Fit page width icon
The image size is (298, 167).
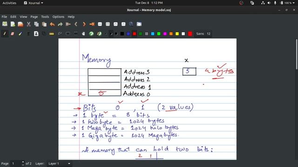[108, 24]
